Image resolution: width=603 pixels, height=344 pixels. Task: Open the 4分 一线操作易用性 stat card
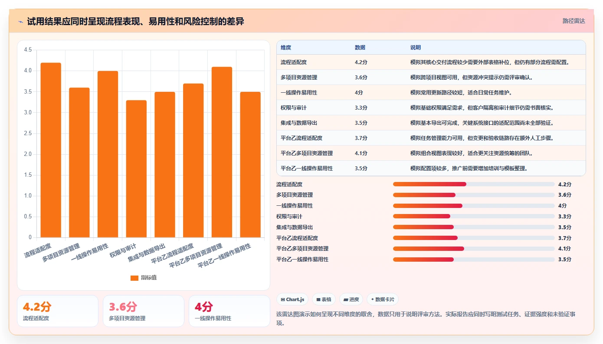tap(229, 311)
